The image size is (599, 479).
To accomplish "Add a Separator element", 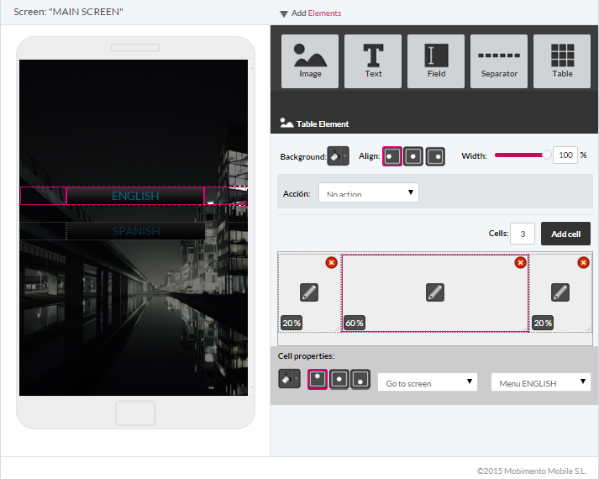I will (499, 61).
